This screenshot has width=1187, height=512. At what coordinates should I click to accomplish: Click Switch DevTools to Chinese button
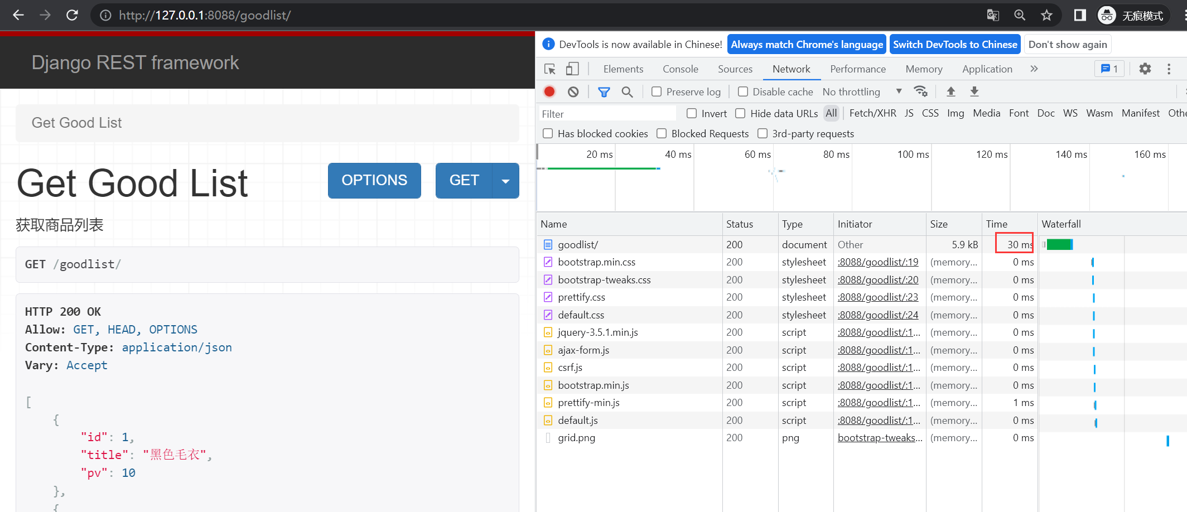pos(955,45)
